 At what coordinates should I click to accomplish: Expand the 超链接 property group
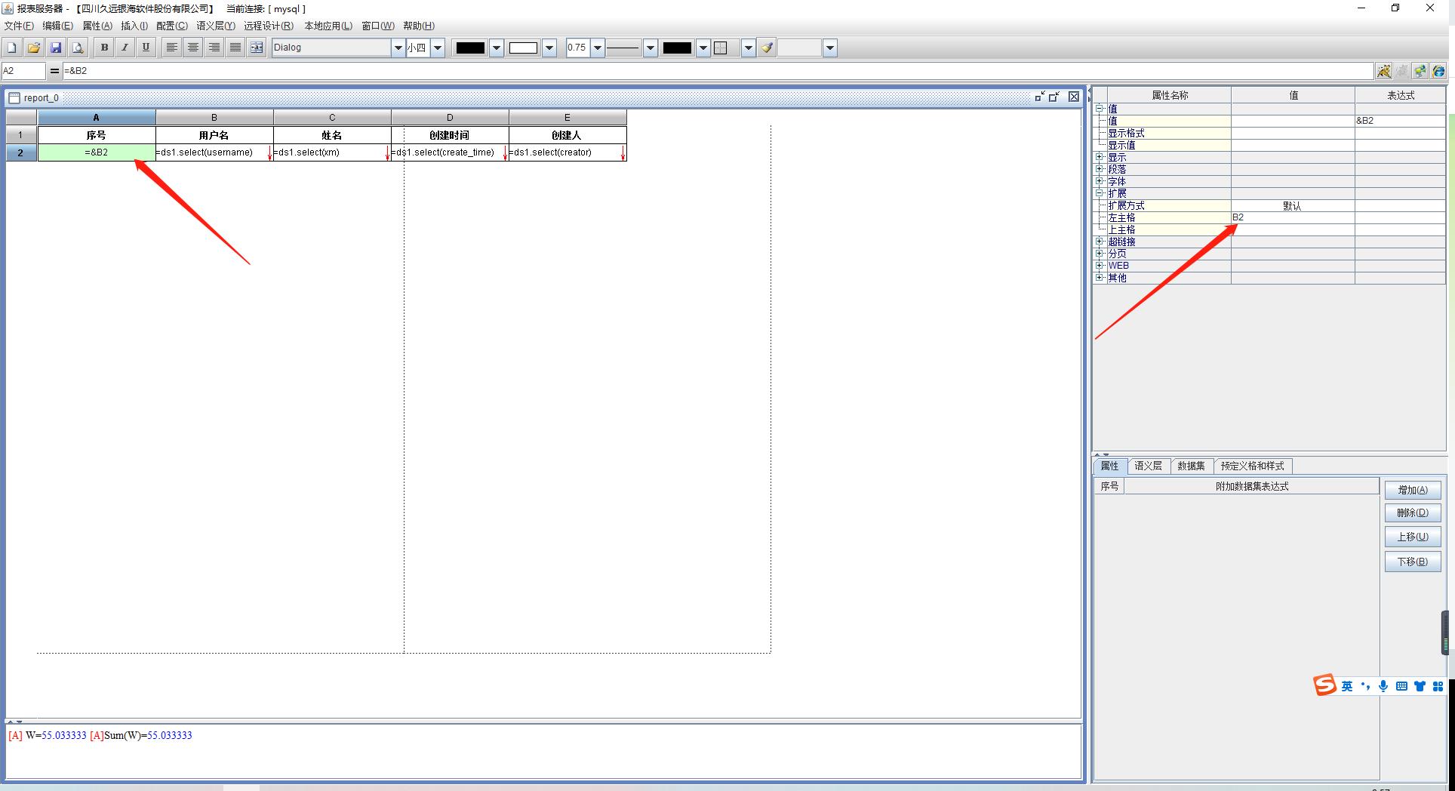(x=1100, y=242)
